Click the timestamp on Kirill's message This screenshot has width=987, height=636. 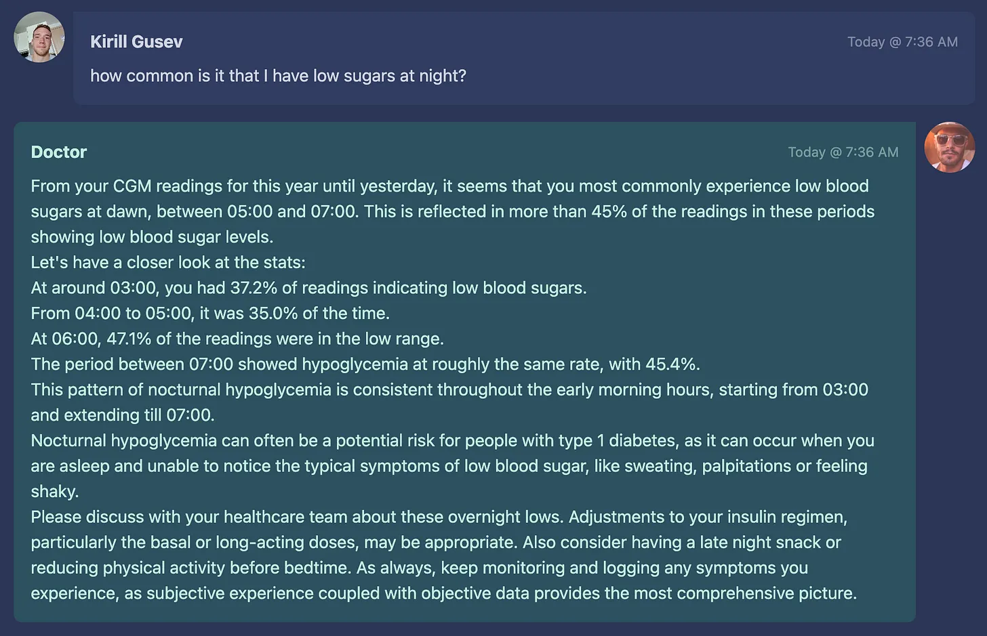pyautogui.click(x=902, y=42)
